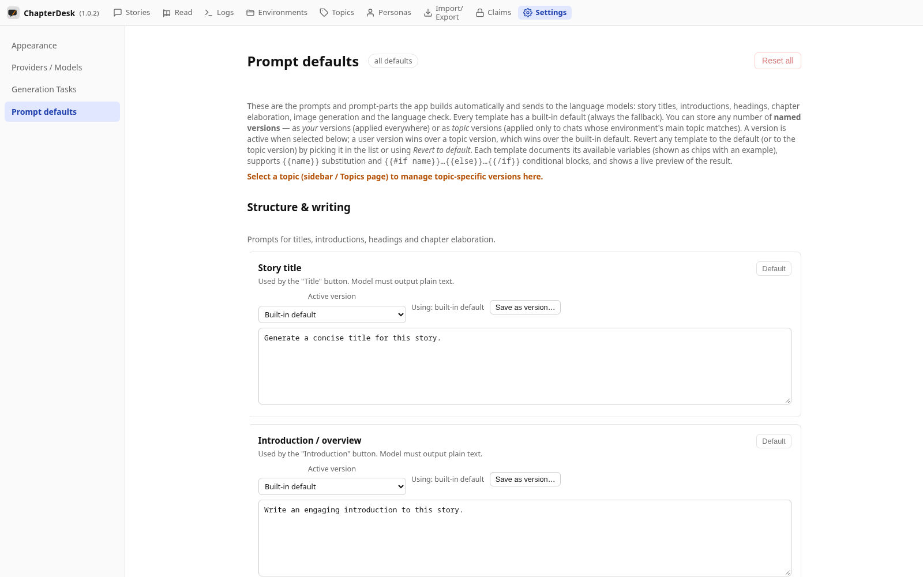Click the Stories speech-bubble icon
Image resolution: width=923 pixels, height=577 pixels.
(118, 13)
